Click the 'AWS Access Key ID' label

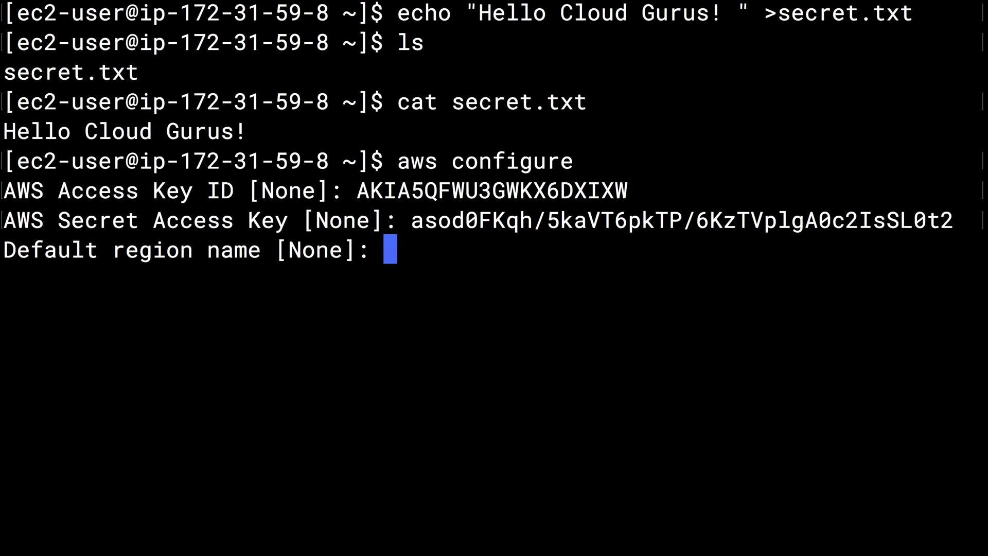tap(118, 191)
